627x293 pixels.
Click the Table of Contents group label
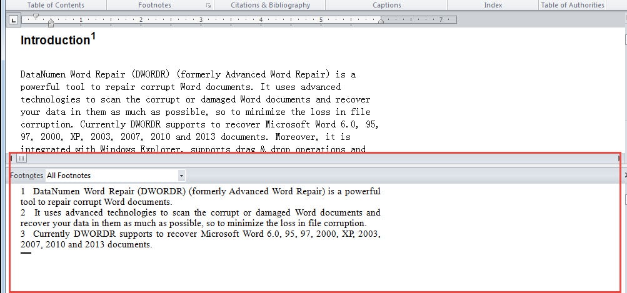point(56,5)
